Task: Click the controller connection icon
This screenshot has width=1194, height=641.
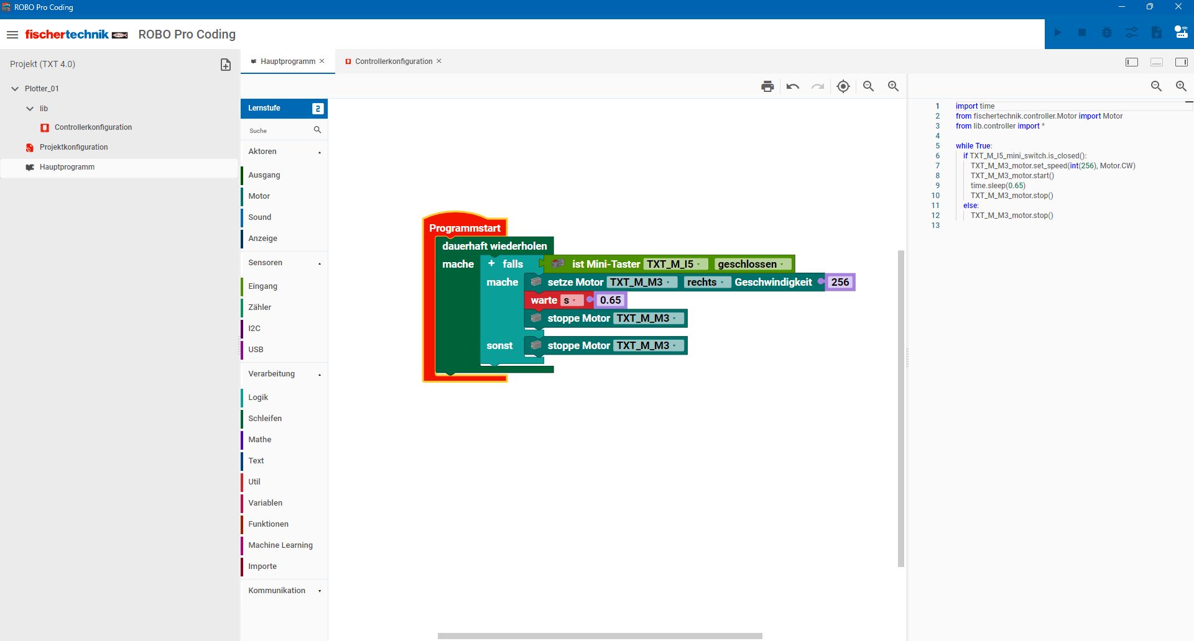Action: [x=1181, y=32]
